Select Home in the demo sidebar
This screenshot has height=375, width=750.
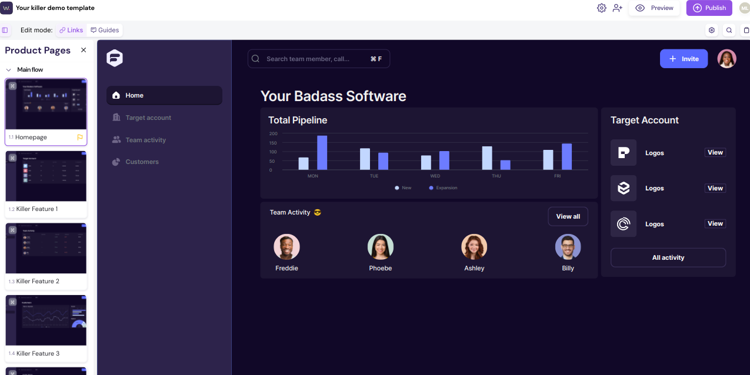pyautogui.click(x=164, y=95)
